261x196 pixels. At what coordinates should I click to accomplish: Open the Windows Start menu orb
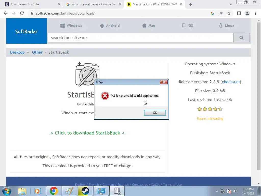(x=7, y=191)
